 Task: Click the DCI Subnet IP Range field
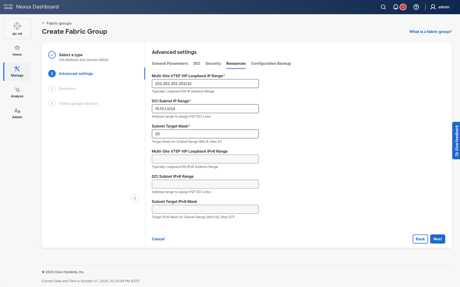(205, 109)
